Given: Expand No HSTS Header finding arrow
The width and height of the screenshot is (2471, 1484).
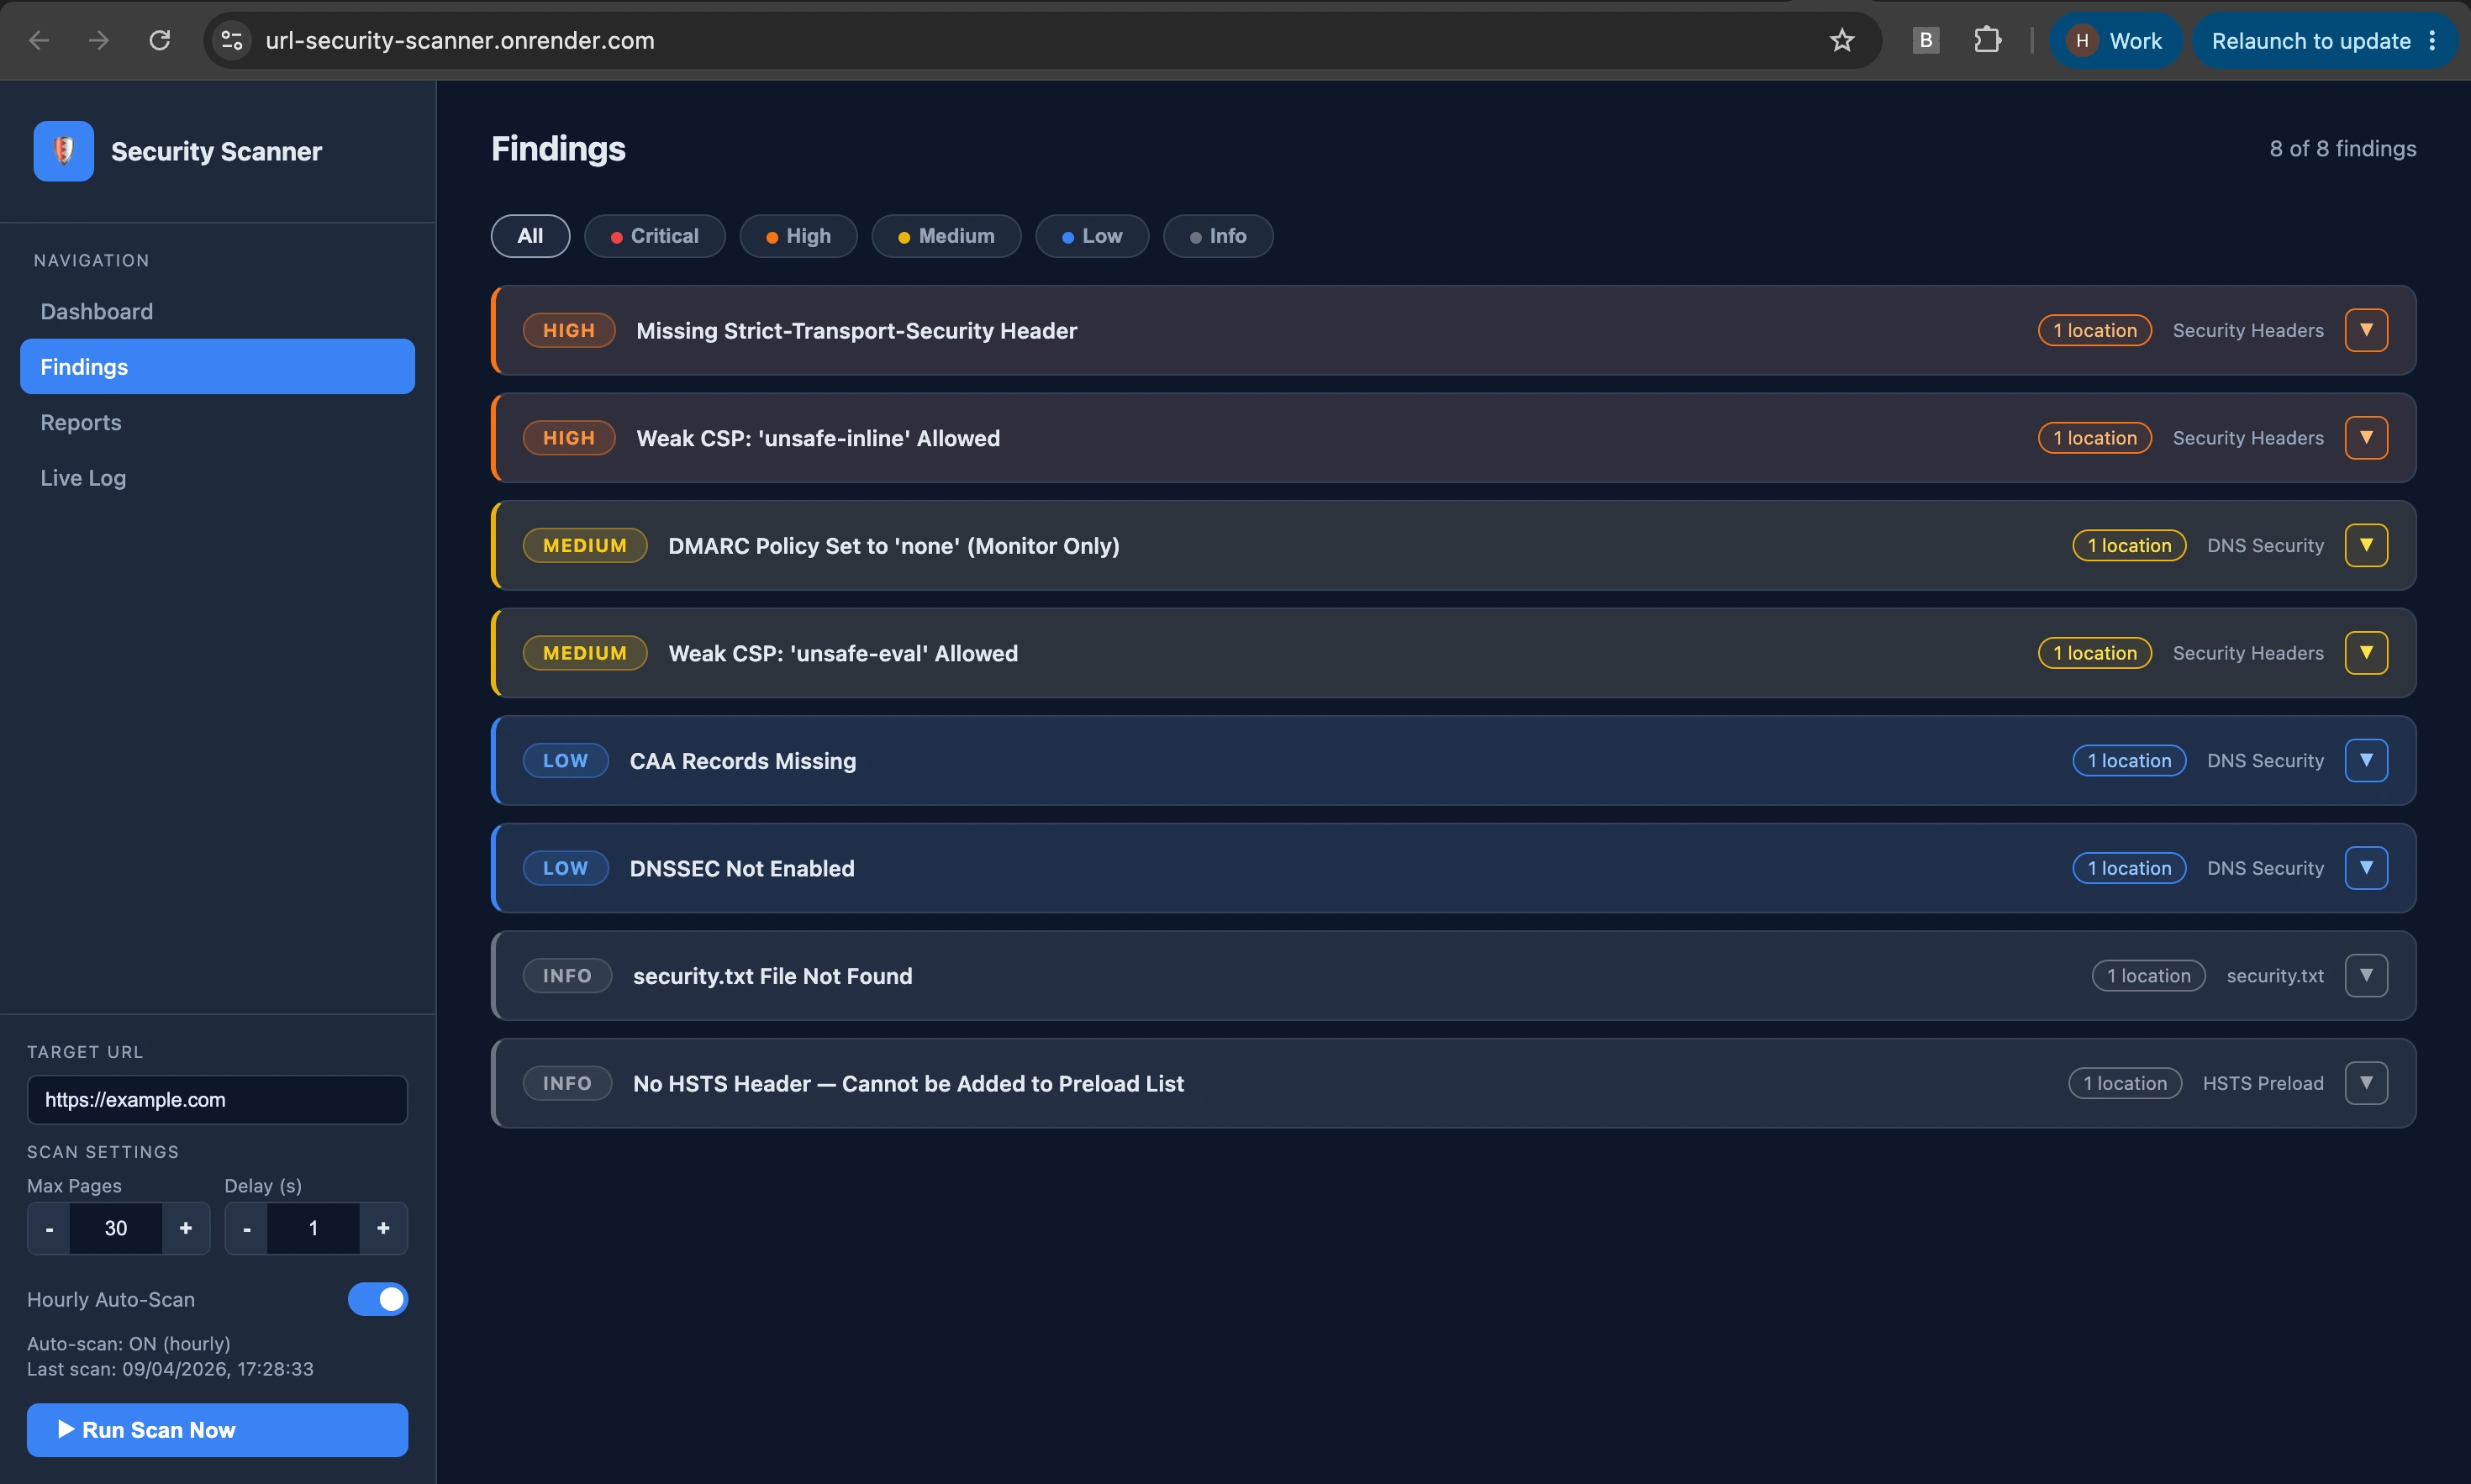Looking at the screenshot, I should click(2366, 1083).
